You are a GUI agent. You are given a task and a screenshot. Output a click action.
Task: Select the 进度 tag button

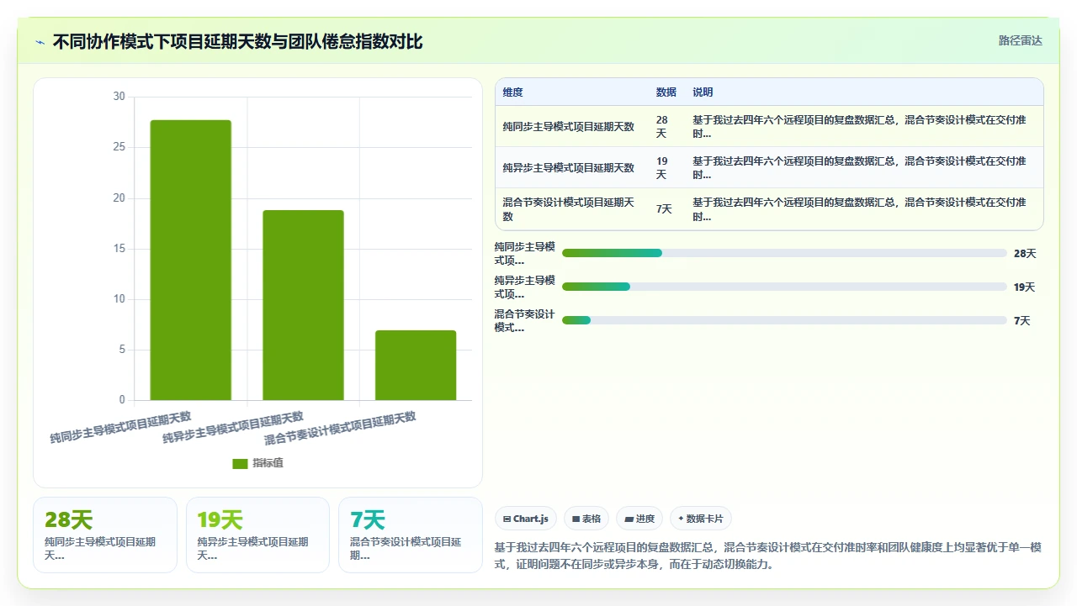pos(639,519)
